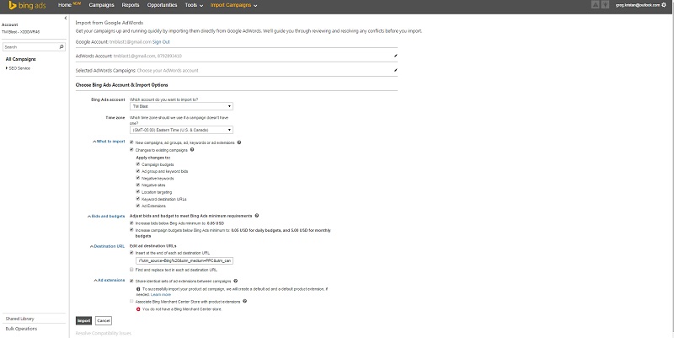Enable Find and replace text in destination URL
The image size is (674, 338).
pyautogui.click(x=132, y=270)
